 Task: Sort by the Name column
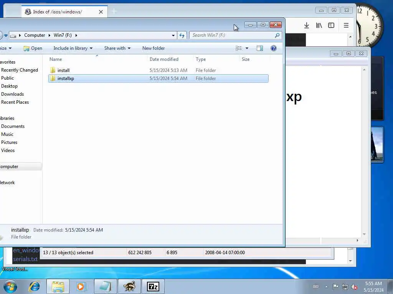[x=56, y=59]
